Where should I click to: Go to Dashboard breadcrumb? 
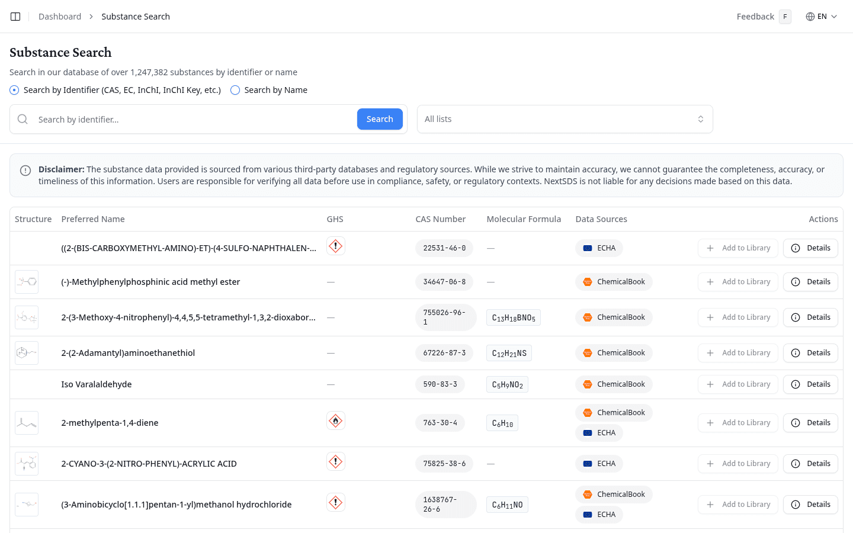[x=60, y=17]
